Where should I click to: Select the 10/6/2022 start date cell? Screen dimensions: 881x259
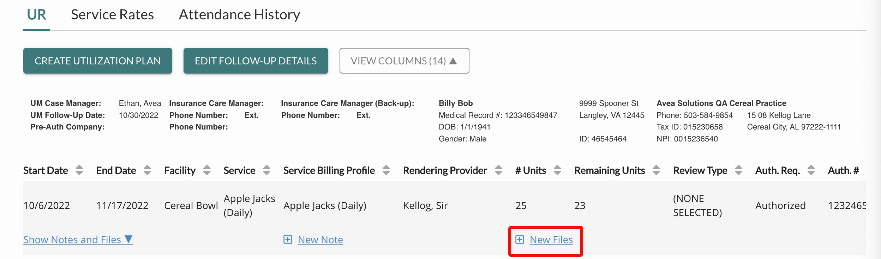[x=47, y=206]
